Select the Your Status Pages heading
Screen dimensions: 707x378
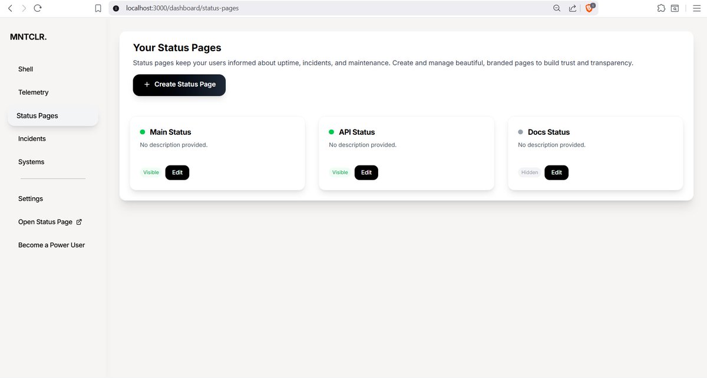pyautogui.click(x=177, y=48)
